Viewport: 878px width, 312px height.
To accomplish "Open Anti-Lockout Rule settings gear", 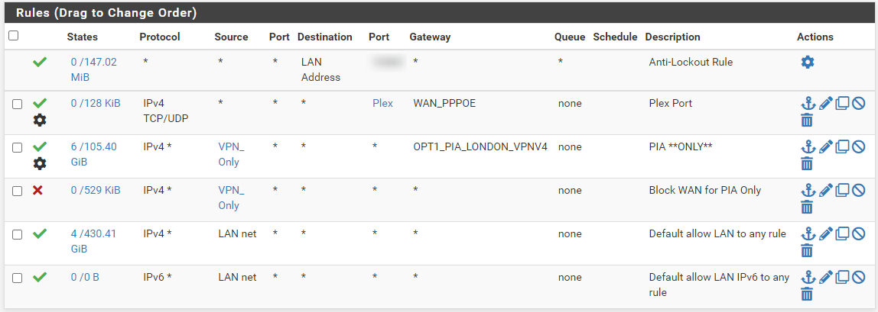I will pyautogui.click(x=807, y=62).
